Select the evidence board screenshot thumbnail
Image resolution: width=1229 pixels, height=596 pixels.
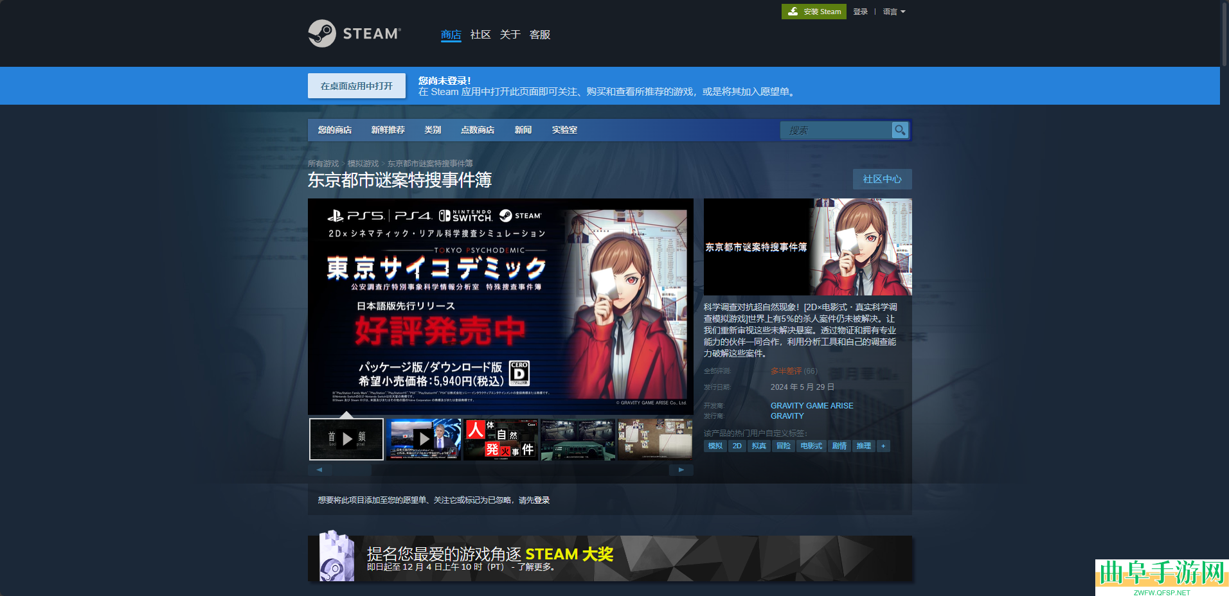pos(655,439)
